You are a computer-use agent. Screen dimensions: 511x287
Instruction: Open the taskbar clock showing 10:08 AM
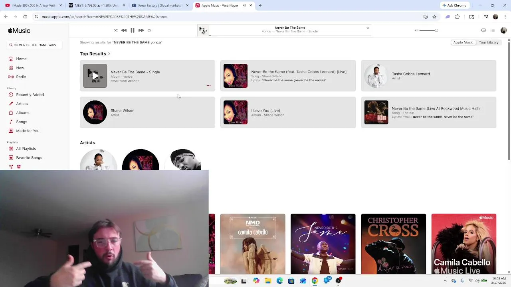coord(499,281)
